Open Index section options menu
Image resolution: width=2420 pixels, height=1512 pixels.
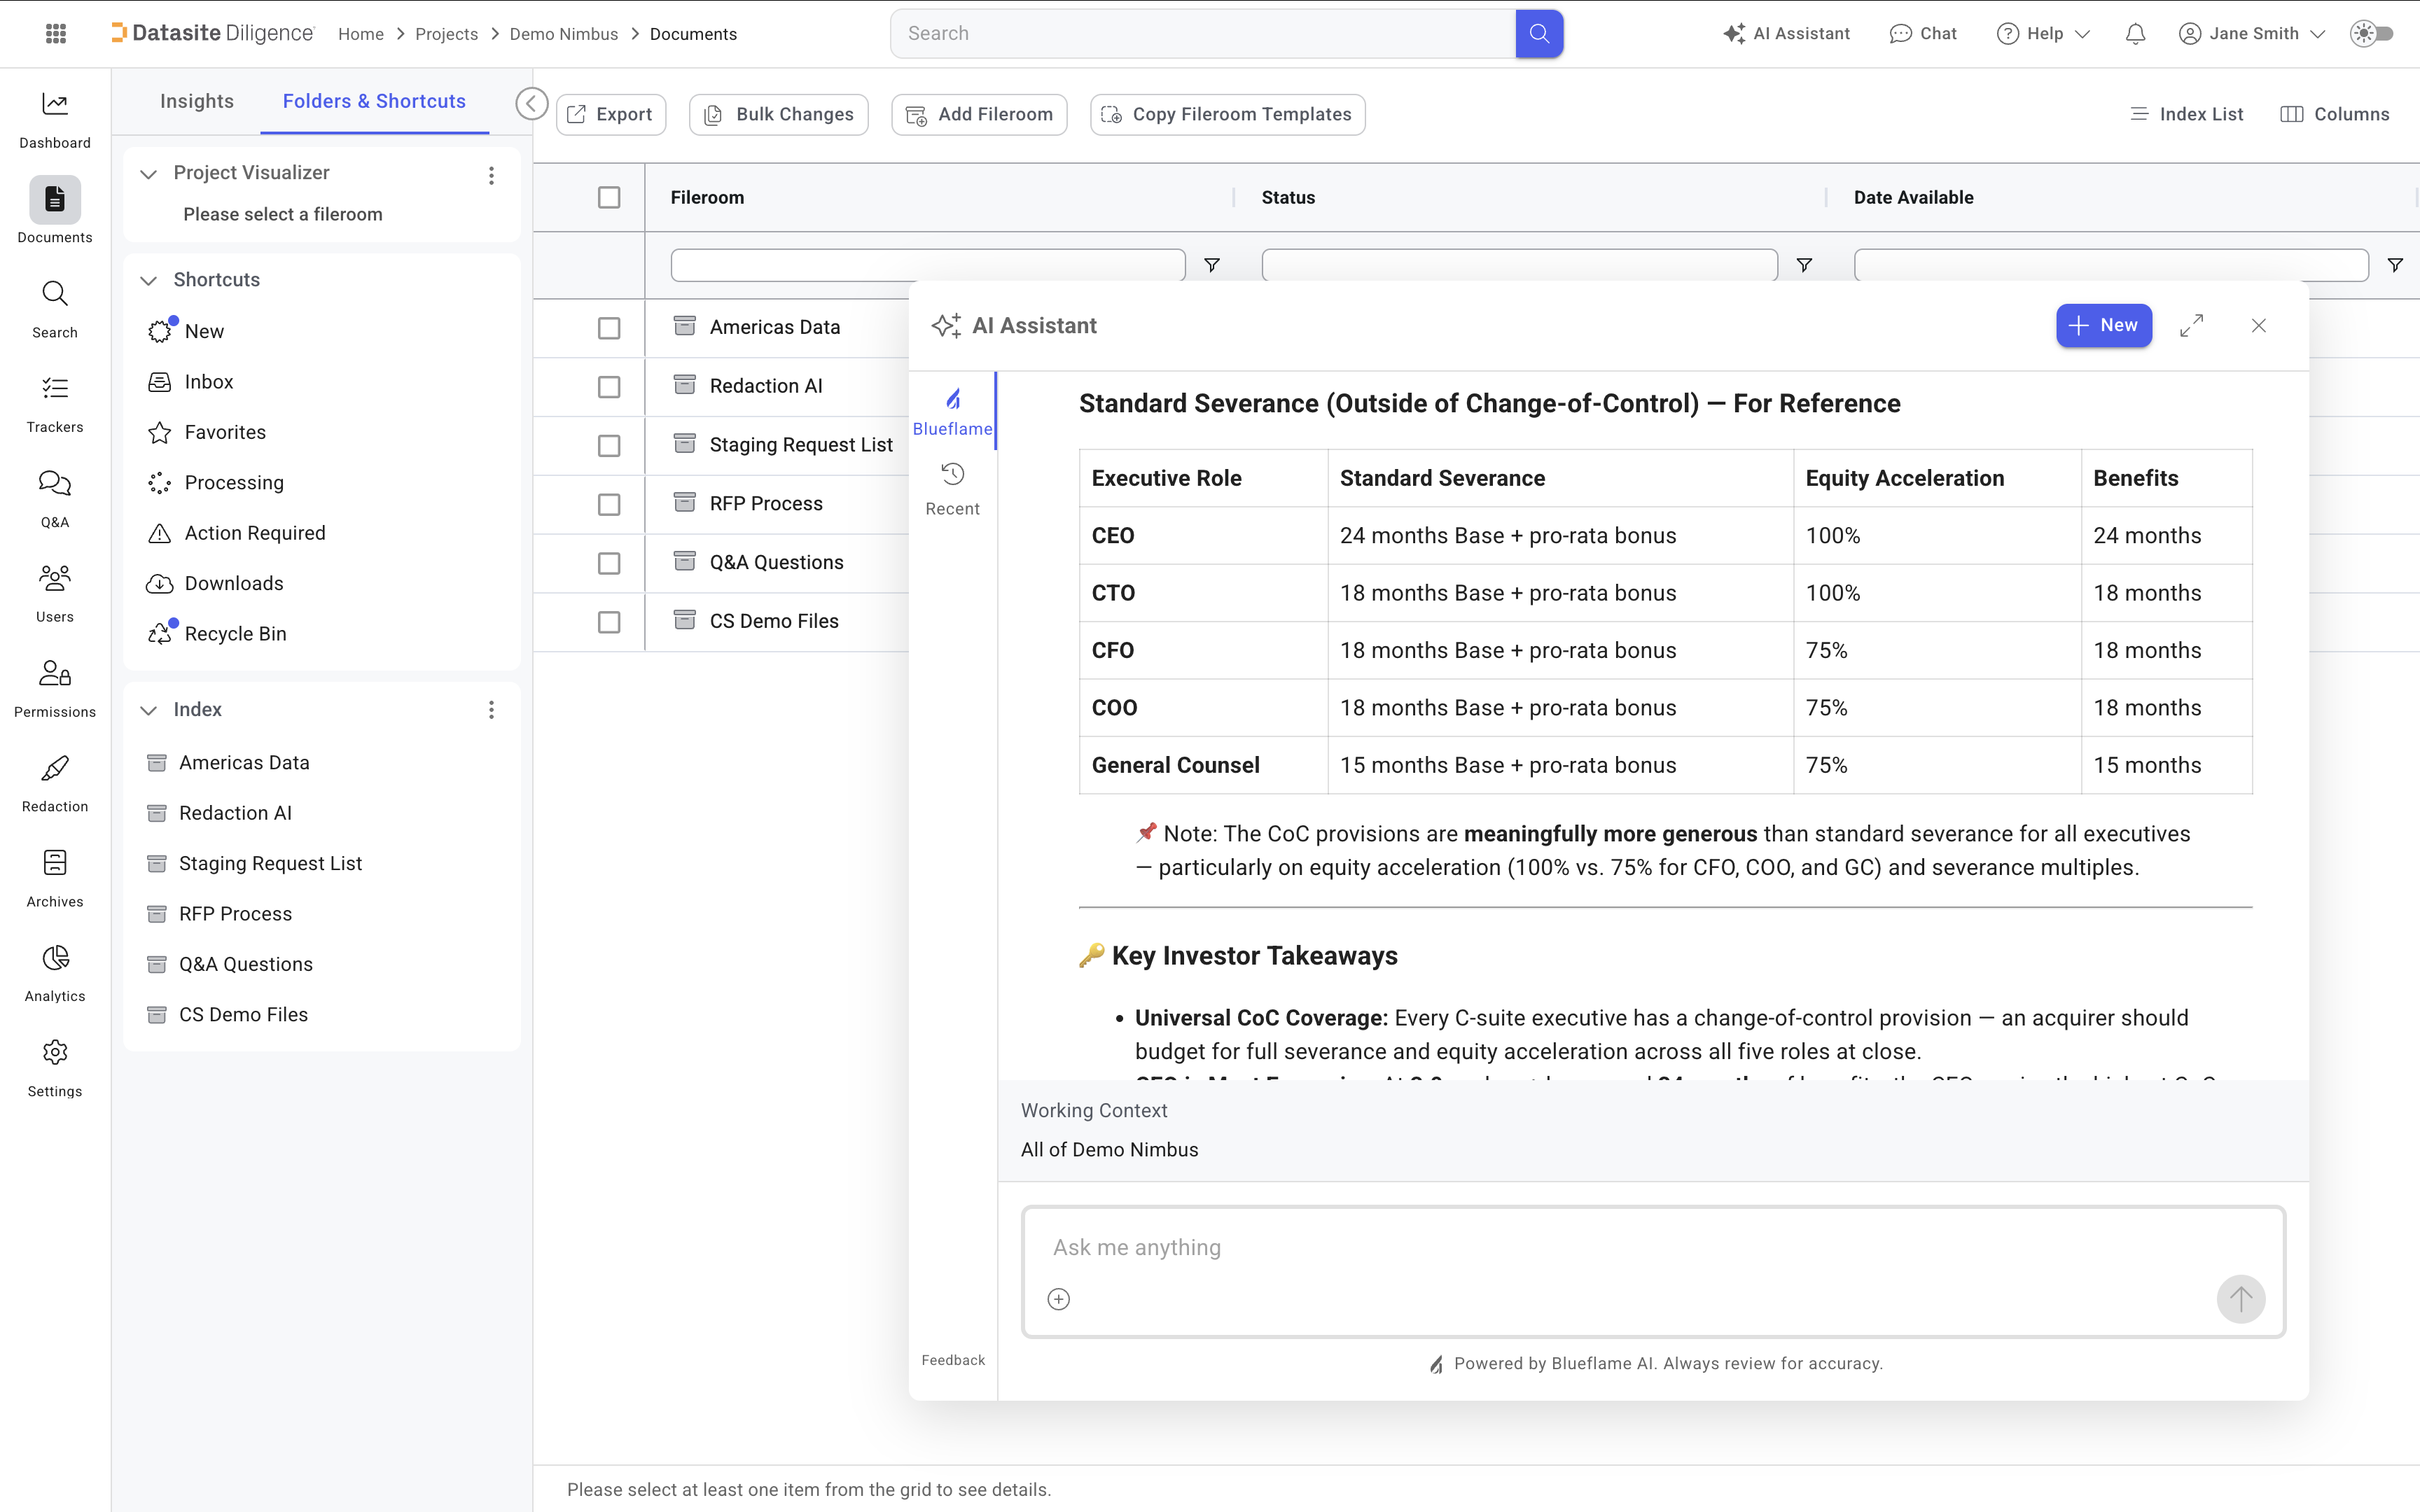click(x=491, y=710)
